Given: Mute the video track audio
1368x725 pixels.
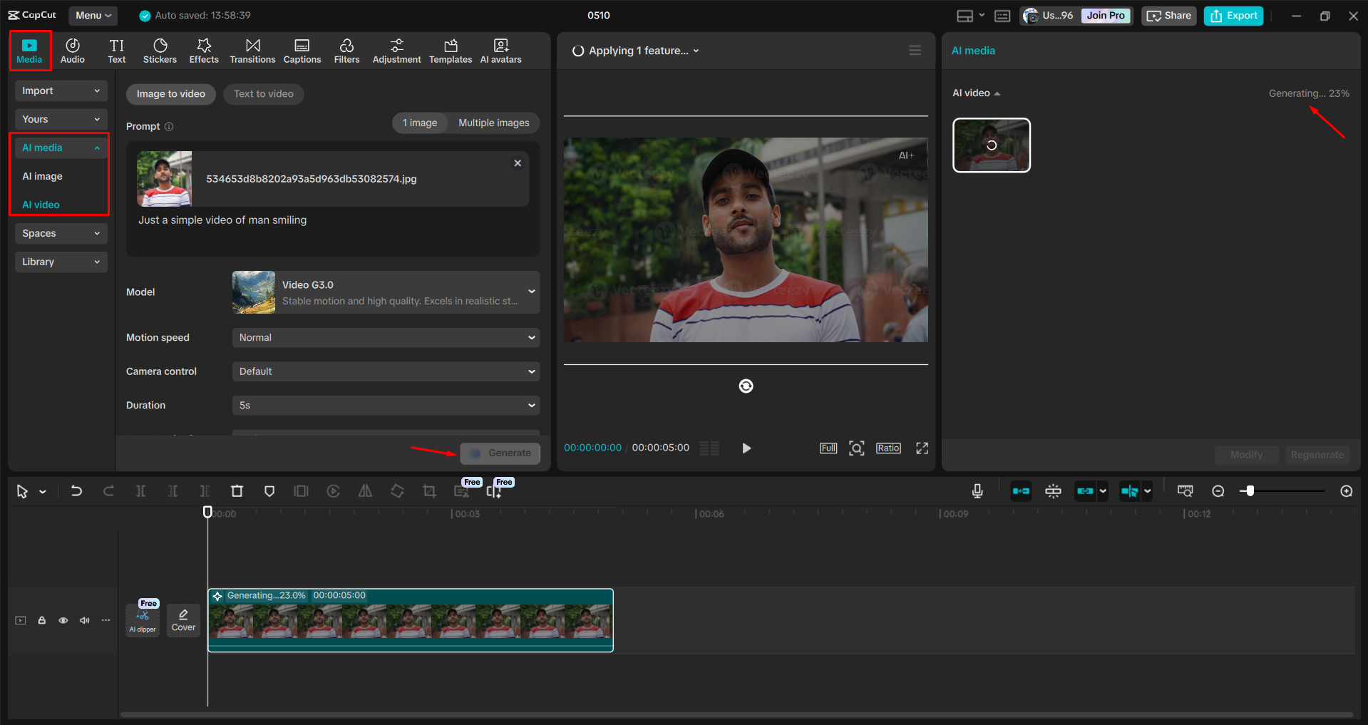Looking at the screenshot, I should (84, 620).
